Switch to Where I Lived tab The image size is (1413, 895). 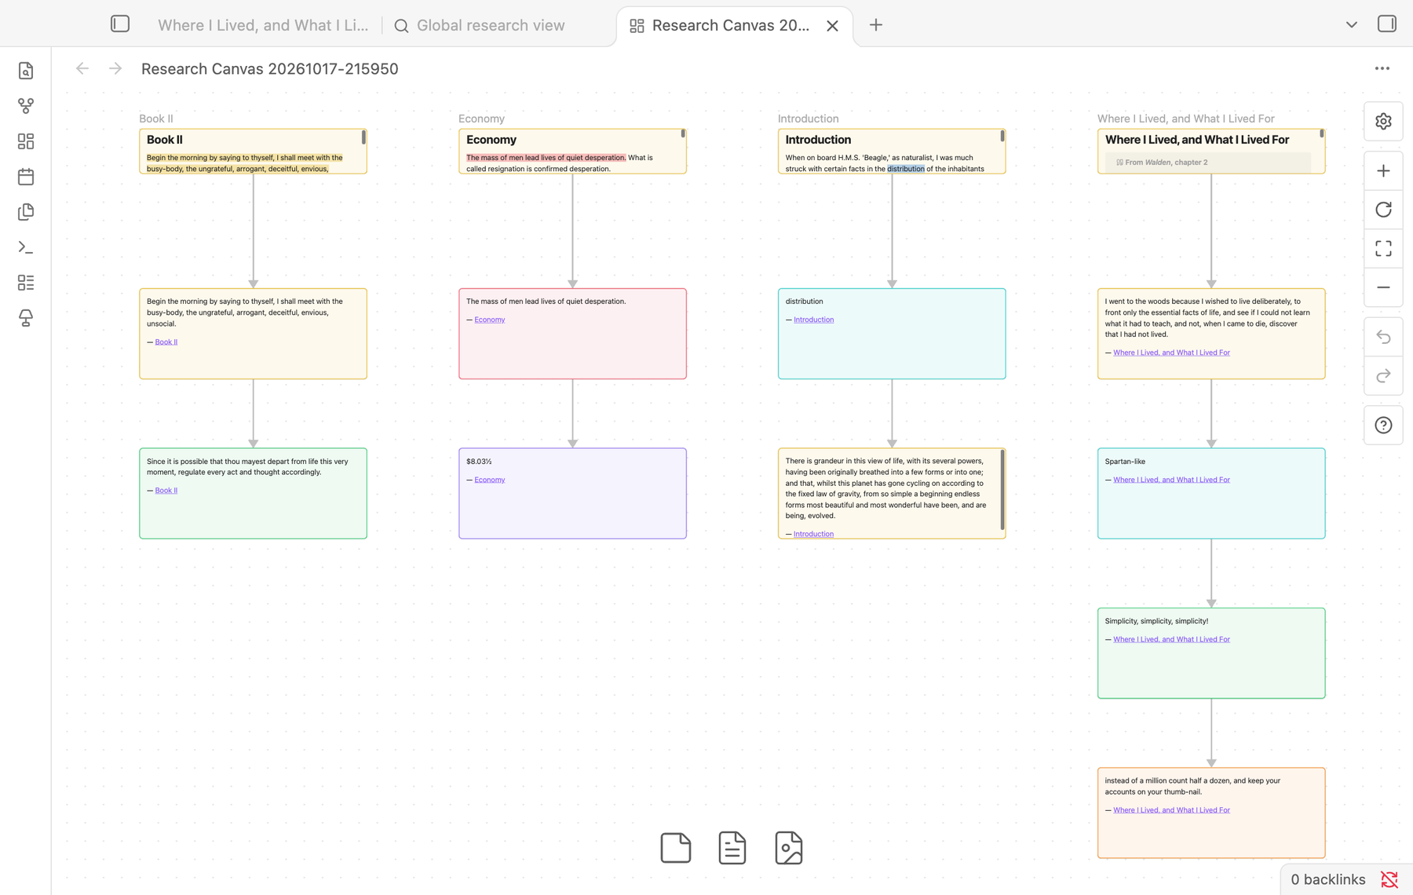(262, 25)
